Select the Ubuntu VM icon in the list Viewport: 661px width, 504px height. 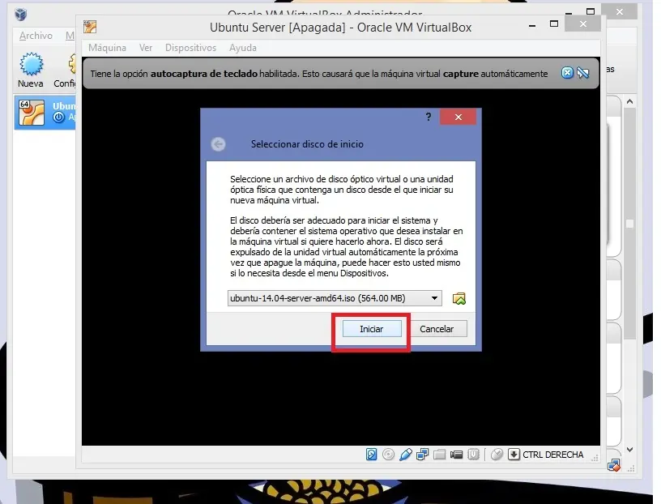pos(32,112)
